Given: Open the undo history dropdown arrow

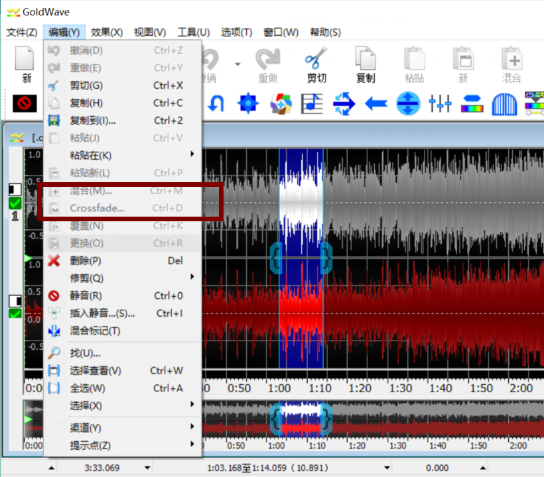Looking at the screenshot, I should [x=238, y=64].
